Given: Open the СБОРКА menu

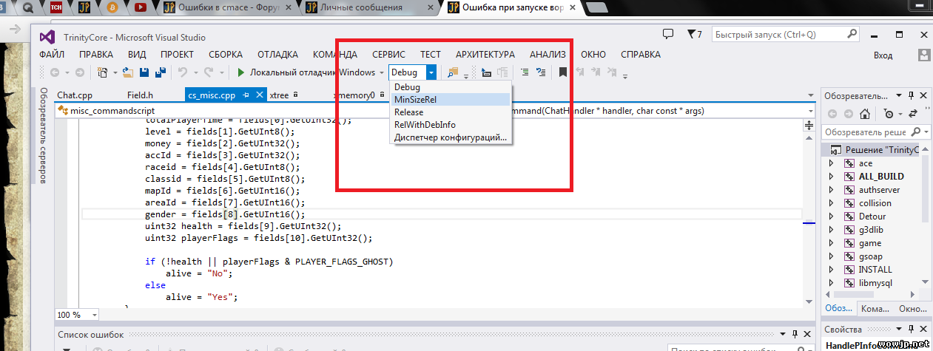Looking at the screenshot, I should 226,55.
